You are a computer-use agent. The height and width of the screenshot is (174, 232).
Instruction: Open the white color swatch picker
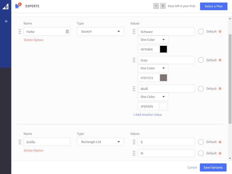tap(164, 106)
